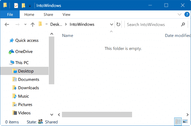Expand the ribbon with chevron arrow
Screen dimensions: 191x126
point(180,14)
